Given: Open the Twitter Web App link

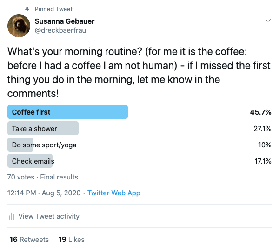Looking at the screenshot, I should click(114, 193).
